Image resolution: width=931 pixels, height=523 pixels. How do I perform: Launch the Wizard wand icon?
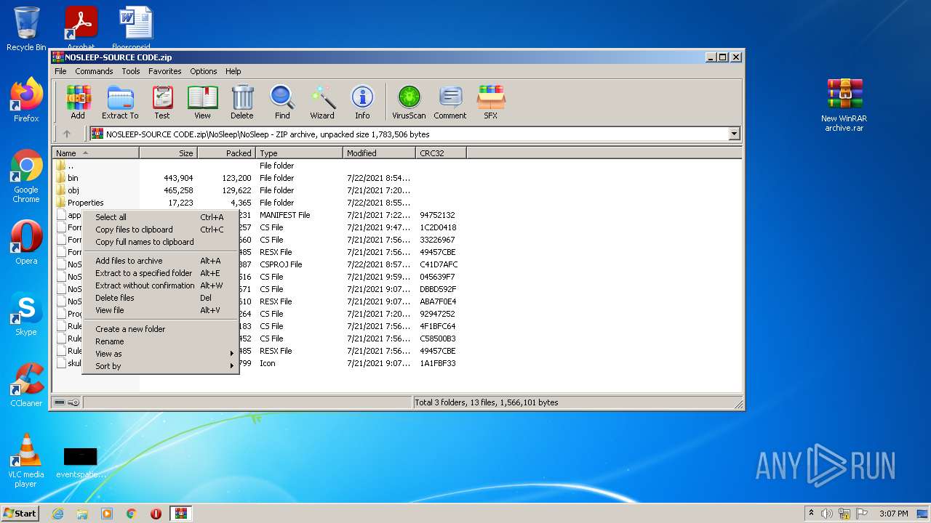322,102
